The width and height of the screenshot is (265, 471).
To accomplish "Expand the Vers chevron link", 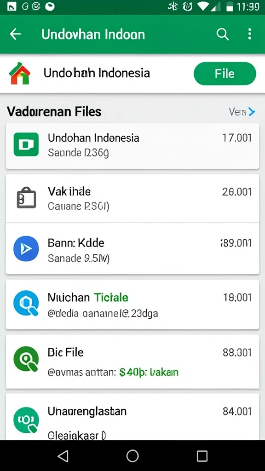I will pos(242,112).
